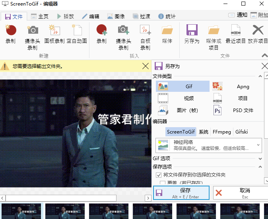Insert webcam recording (插入 摄像头录制)
268x219 pixels.
click(x=123, y=37)
